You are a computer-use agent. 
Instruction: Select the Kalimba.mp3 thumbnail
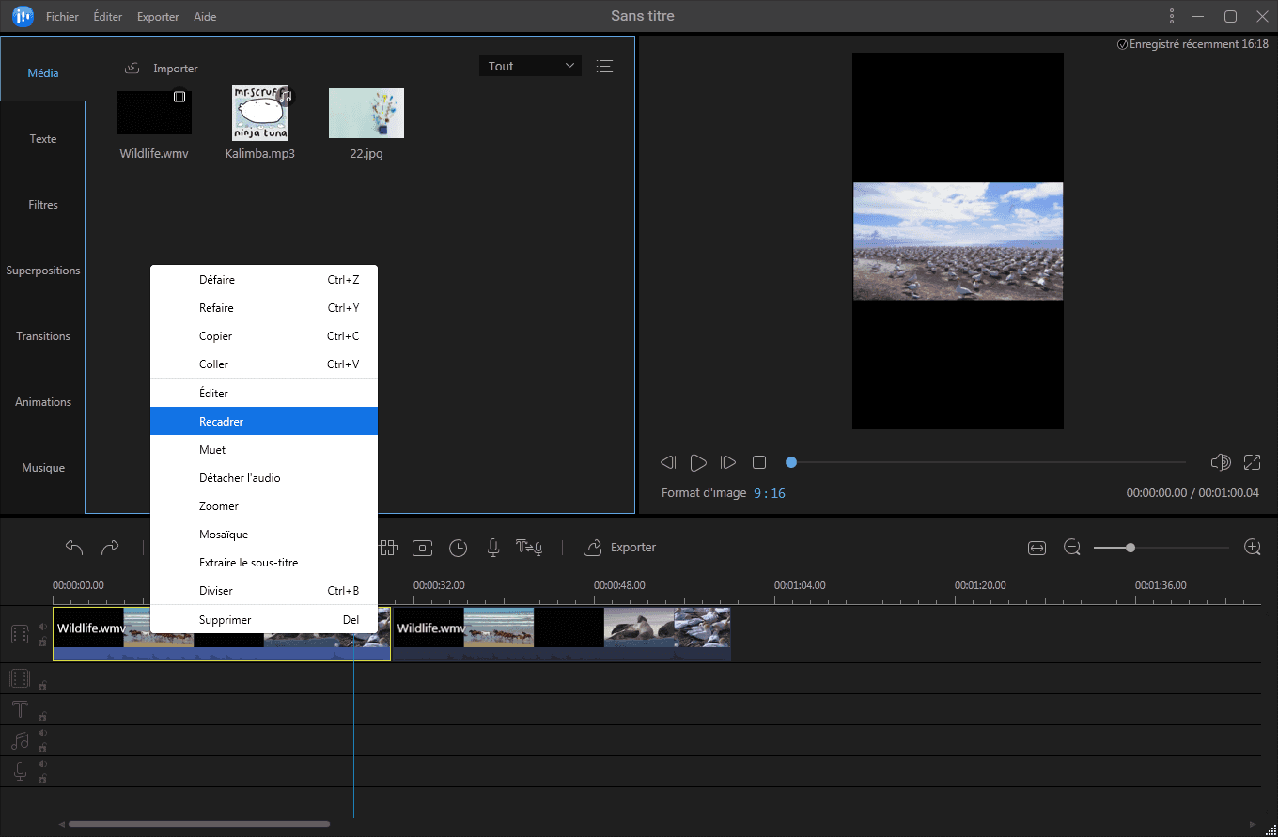pos(260,114)
